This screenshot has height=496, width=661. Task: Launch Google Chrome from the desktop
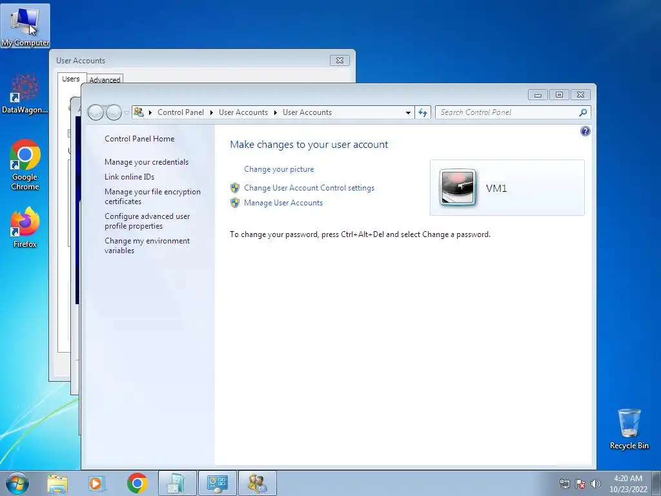pyautogui.click(x=25, y=165)
